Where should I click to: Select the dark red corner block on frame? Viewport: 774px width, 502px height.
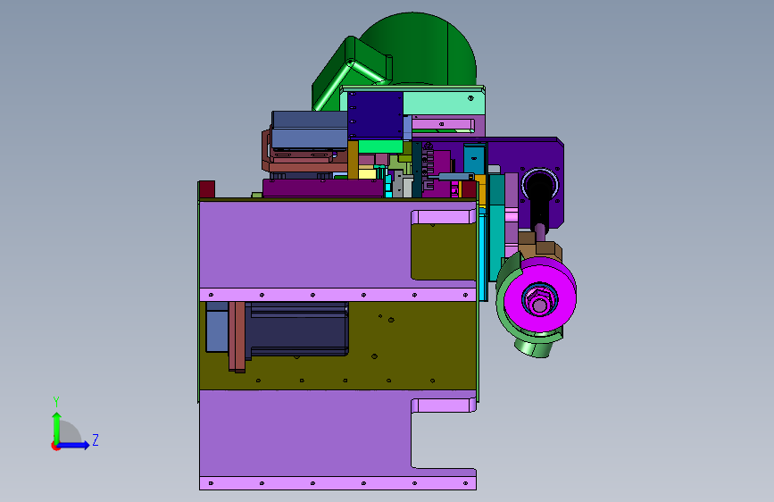[x=207, y=188]
